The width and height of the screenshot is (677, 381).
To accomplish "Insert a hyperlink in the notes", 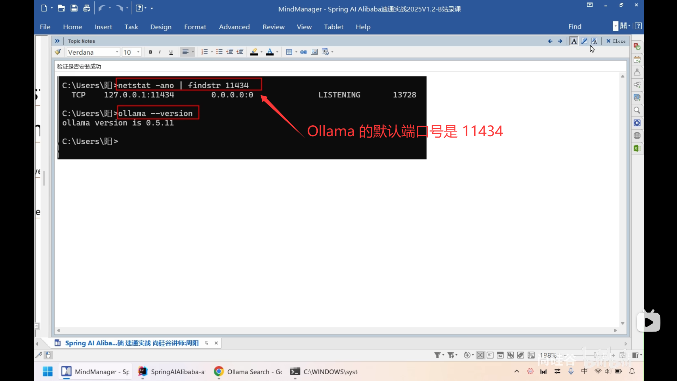I will (304, 52).
